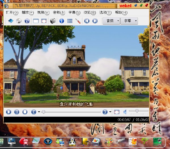Open the notepad with pencil dock icon
170x149 pixels.
click(36, 141)
